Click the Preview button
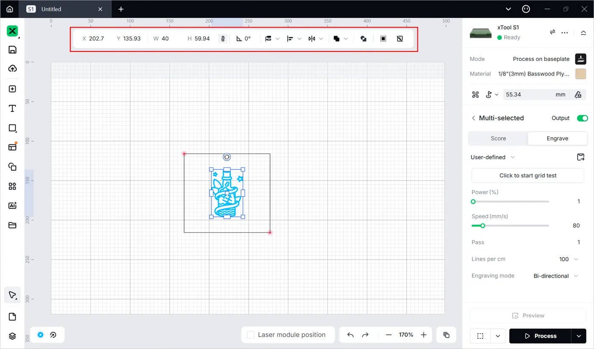594x349 pixels. click(528, 315)
